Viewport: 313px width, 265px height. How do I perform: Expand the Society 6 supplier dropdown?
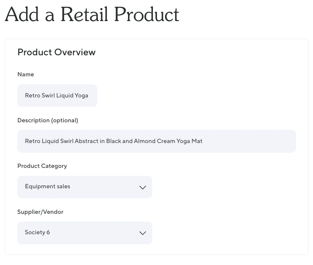[85, 233]
